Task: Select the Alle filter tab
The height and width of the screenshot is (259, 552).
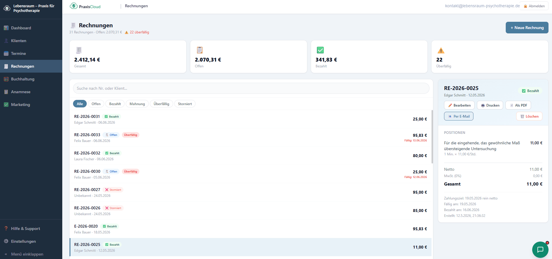Action: point(80,104)
